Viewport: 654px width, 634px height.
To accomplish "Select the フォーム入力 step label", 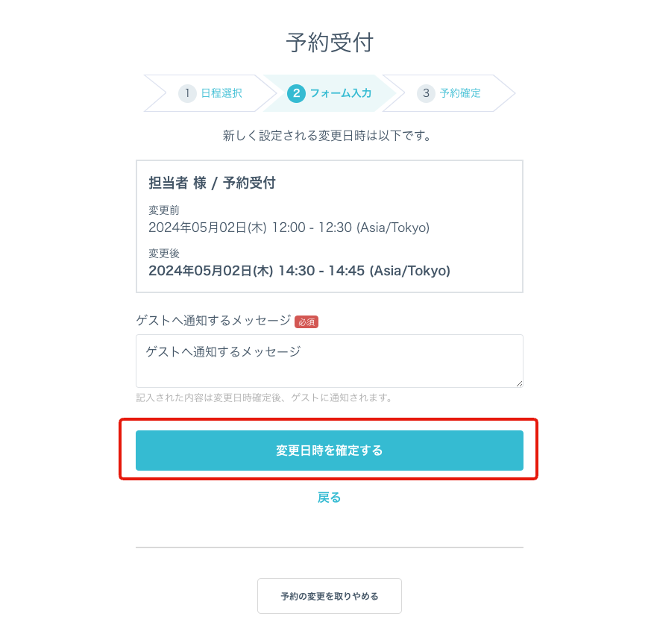I will 340,93.
